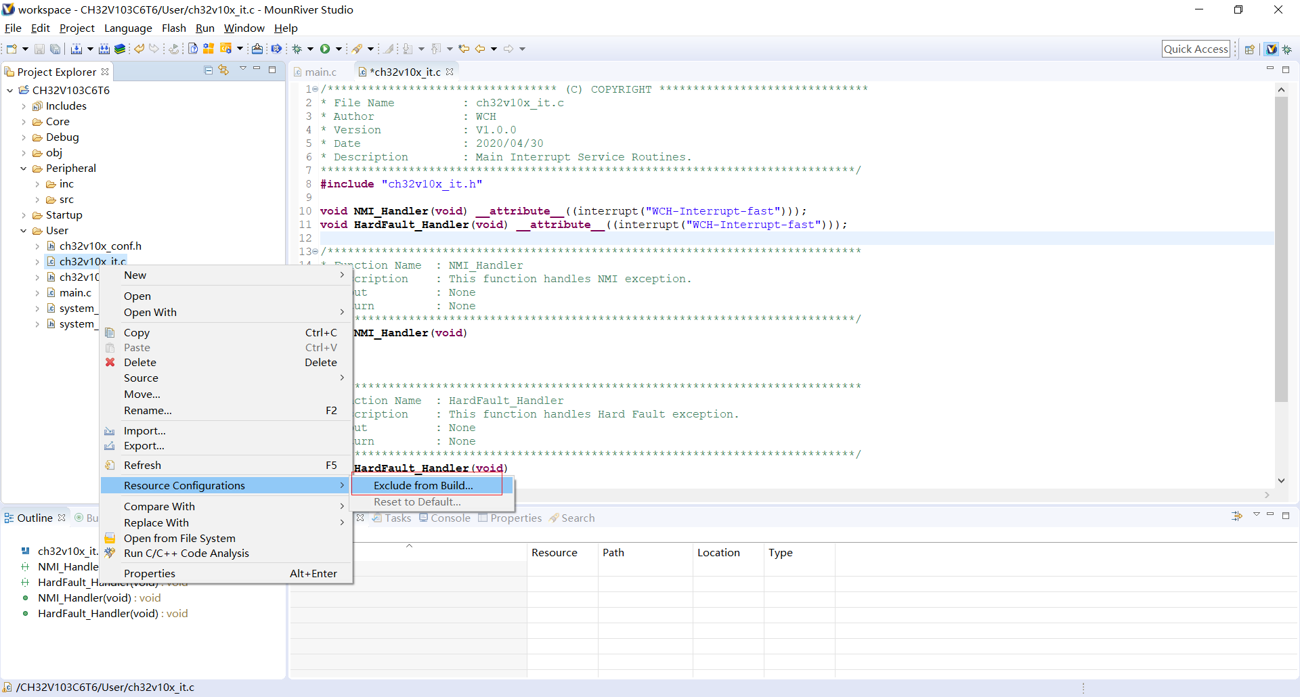This screenshot has height=697, width=1300.
Task: Open the Project Explorer view menu triangle
Action: [x=243, y=70]
